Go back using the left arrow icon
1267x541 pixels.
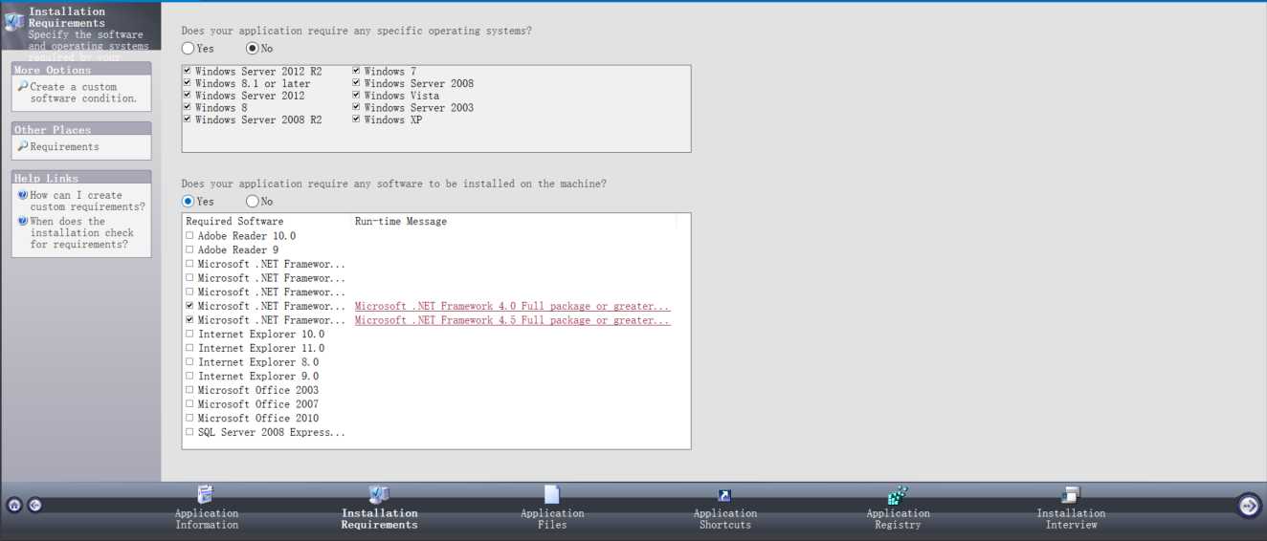coord(34,505)
